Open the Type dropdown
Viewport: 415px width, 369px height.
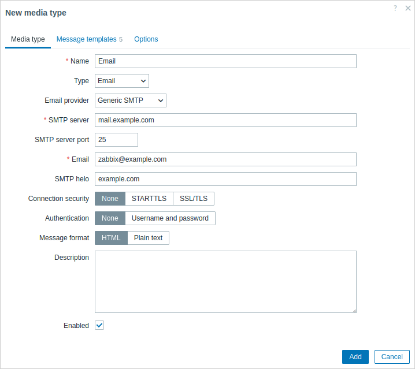(x=121, y=81)
